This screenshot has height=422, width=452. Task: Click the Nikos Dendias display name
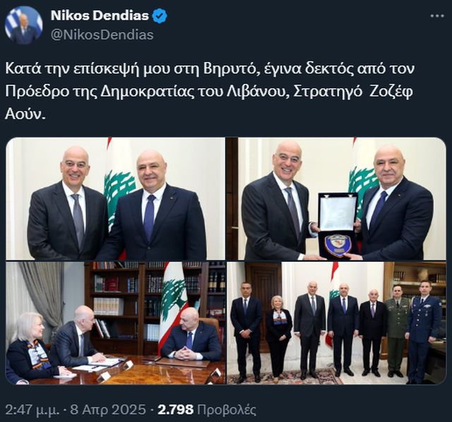coord(100,16)
